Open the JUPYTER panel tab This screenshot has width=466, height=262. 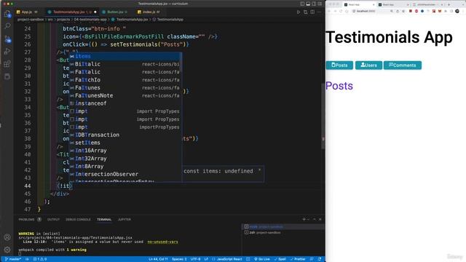click(125, 220)
